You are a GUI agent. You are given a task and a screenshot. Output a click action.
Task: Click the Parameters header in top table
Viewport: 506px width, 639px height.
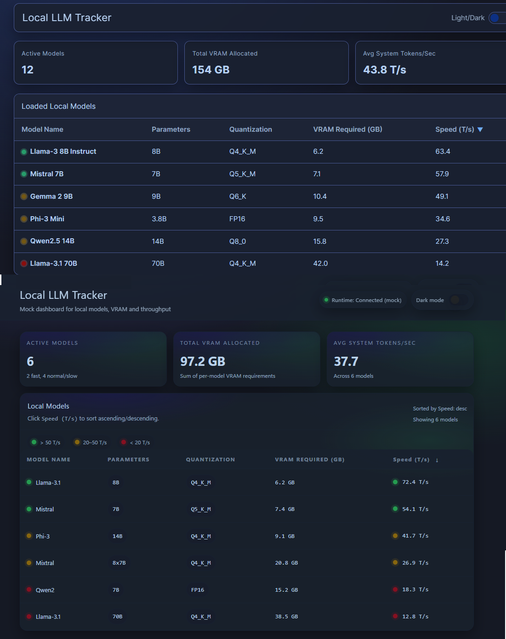(171, 129)
